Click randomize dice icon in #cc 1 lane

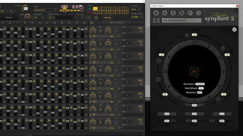91,36
